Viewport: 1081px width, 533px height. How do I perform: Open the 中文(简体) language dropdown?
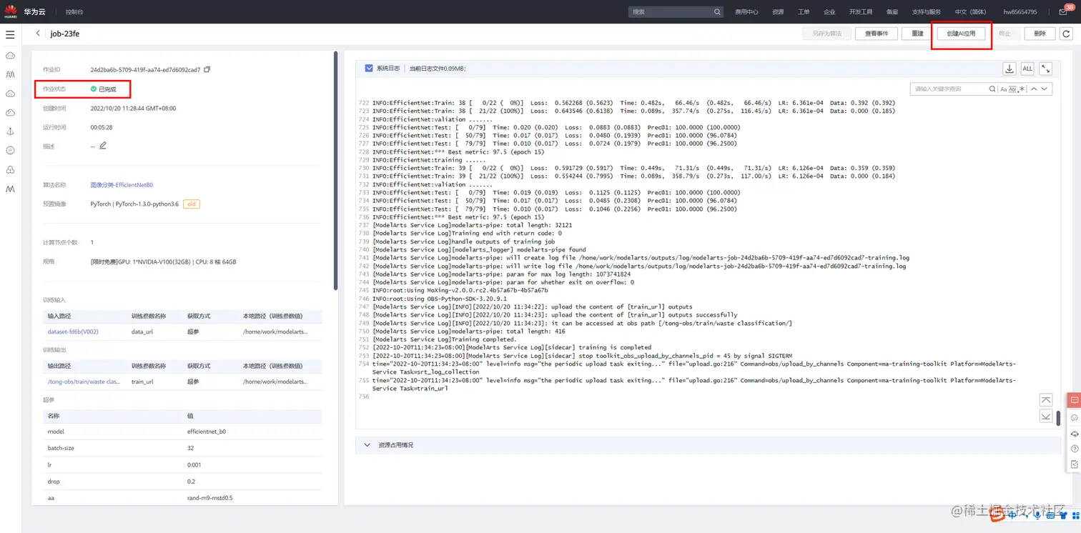coord(970,12)
